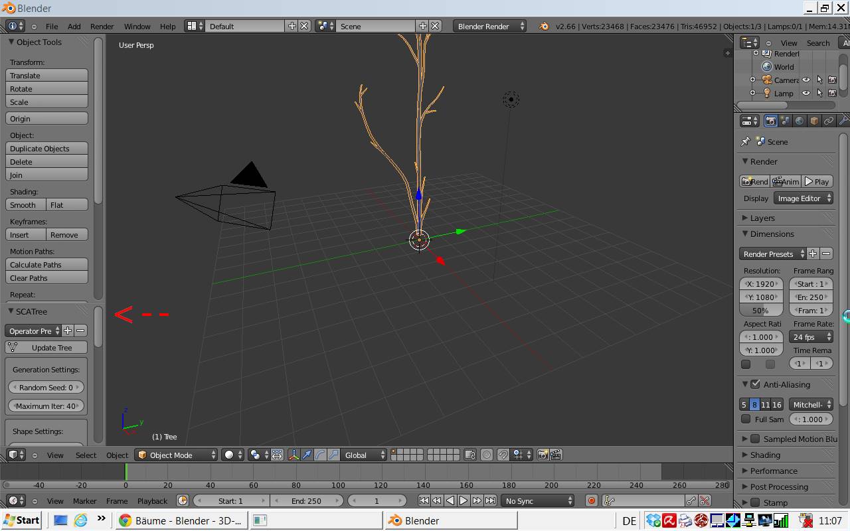Click the Camera object icon in outliner
The height and width of the screenshot is (531, 850).
[x=767, y=80]
